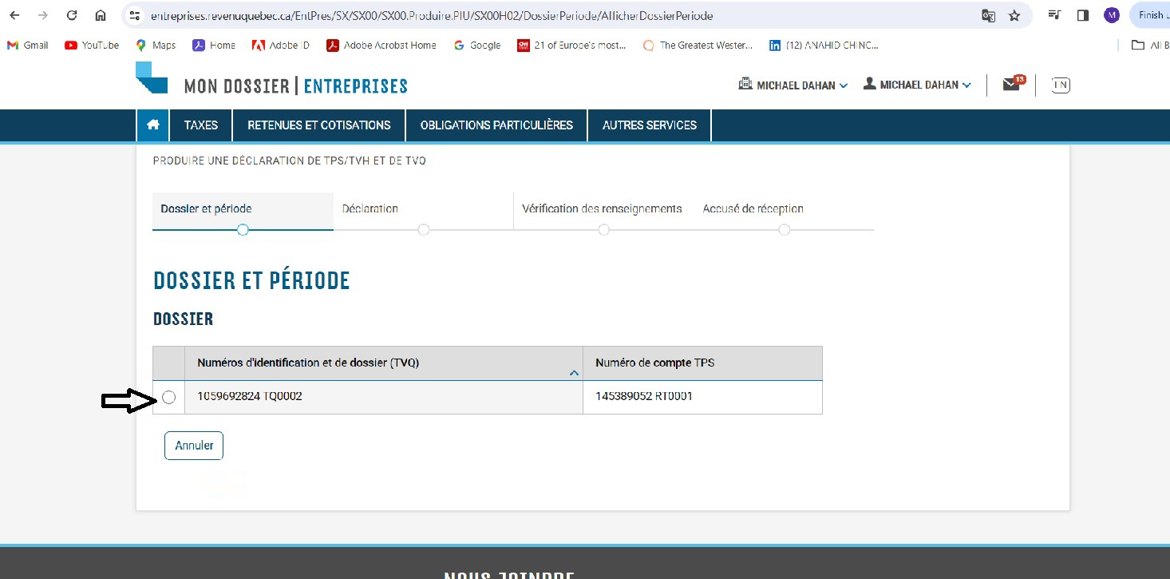Image resolution: width=1170 pixels, height=579 pixels.
Task: Expand the user MICHAEL DAHAN account dropdown
Action: pos(917,85)
